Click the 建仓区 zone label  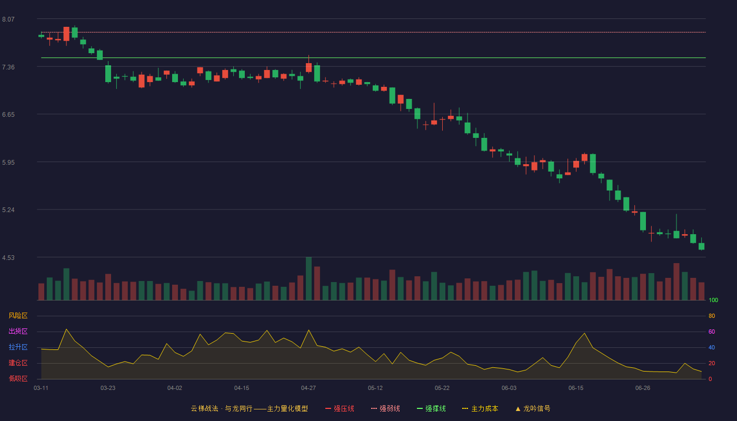[x=18, y=363]
